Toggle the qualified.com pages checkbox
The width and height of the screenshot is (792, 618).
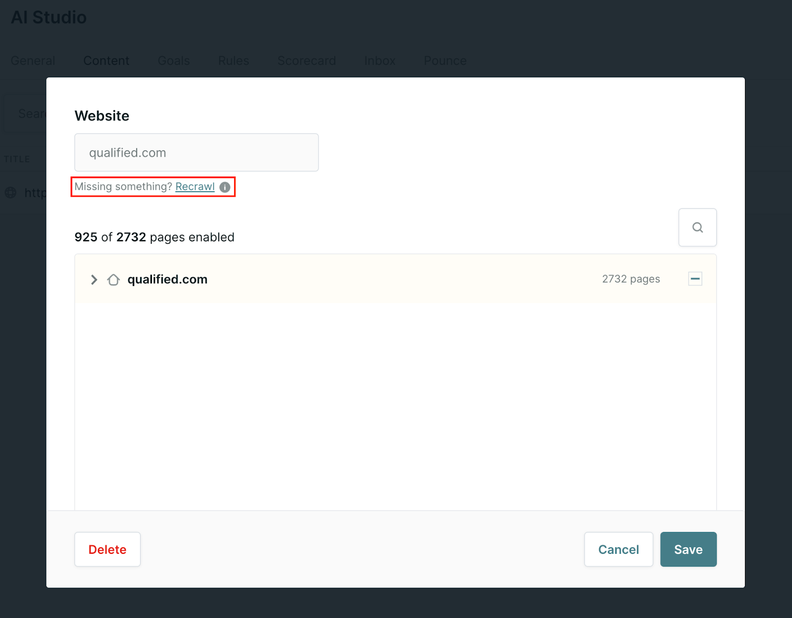(x=695, y=279)
